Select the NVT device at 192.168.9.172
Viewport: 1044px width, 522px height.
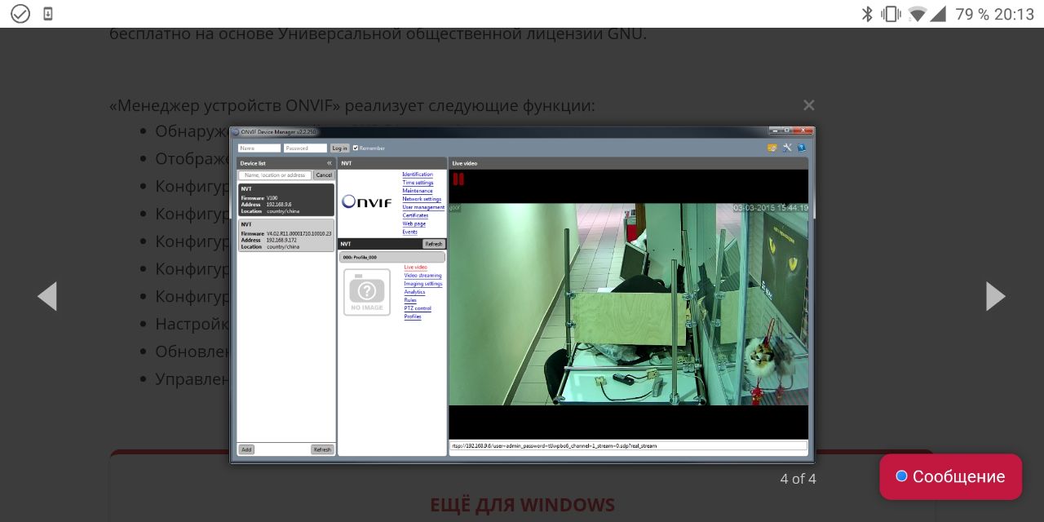point(285,235)
